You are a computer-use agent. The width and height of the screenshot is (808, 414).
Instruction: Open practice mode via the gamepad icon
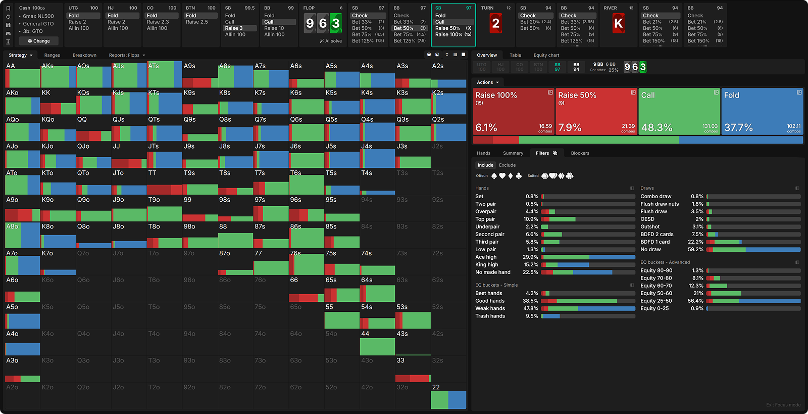pos(8,33)
